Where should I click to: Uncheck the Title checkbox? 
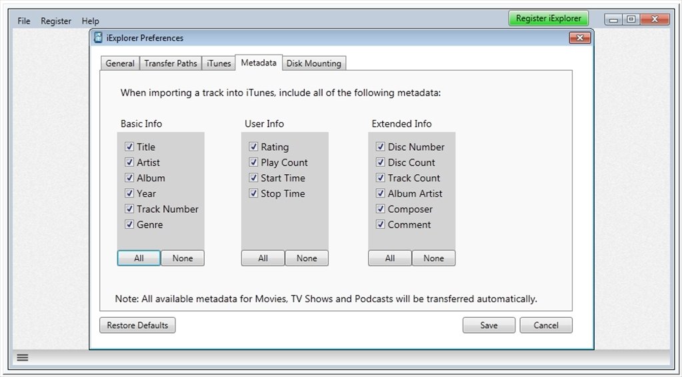tap(129, 147)
